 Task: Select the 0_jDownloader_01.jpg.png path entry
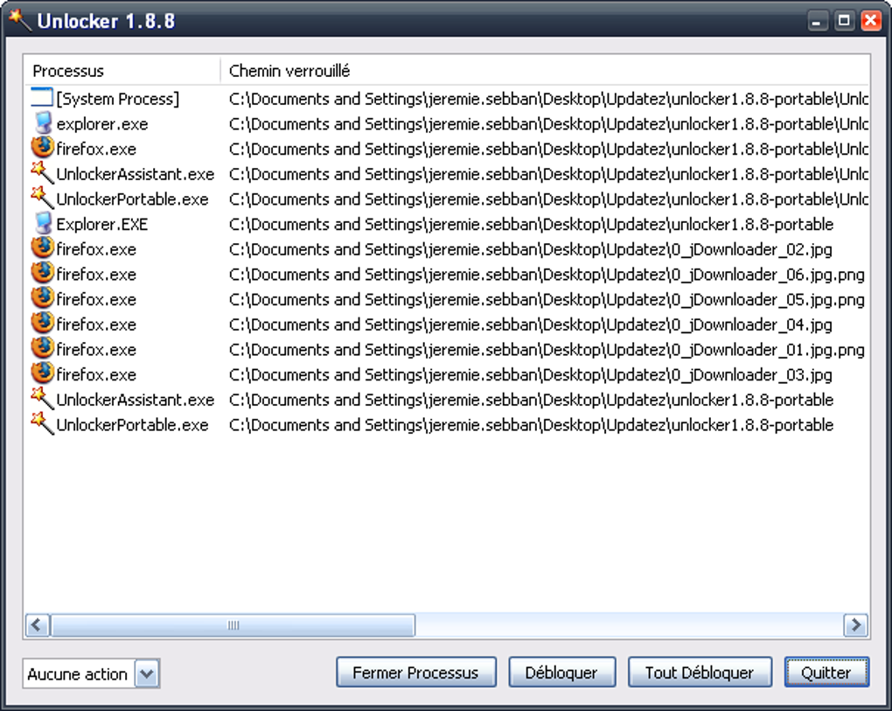(x=547, y=349)
